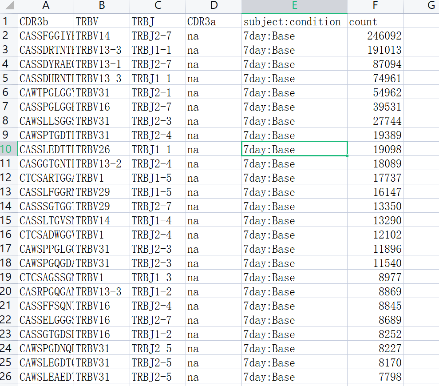Select row number 1

8,21
